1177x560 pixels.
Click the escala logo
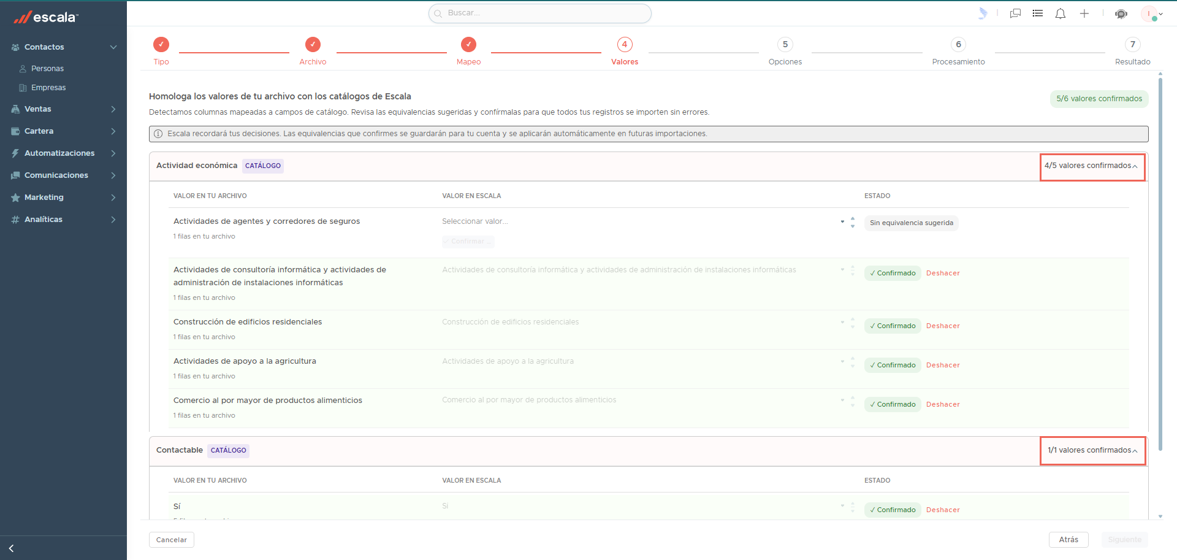[46, 17]
